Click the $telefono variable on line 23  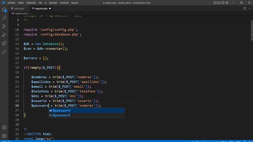tap(40, 92)
